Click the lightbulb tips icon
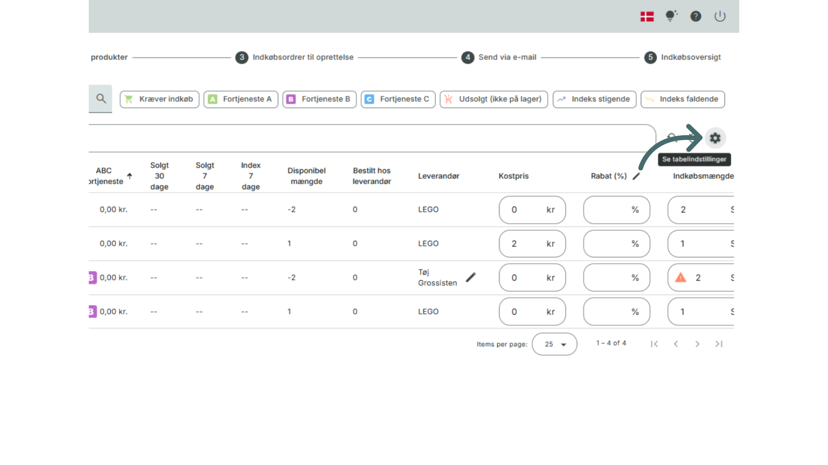This screenshot has width=828, height=465. coord(671,16)
